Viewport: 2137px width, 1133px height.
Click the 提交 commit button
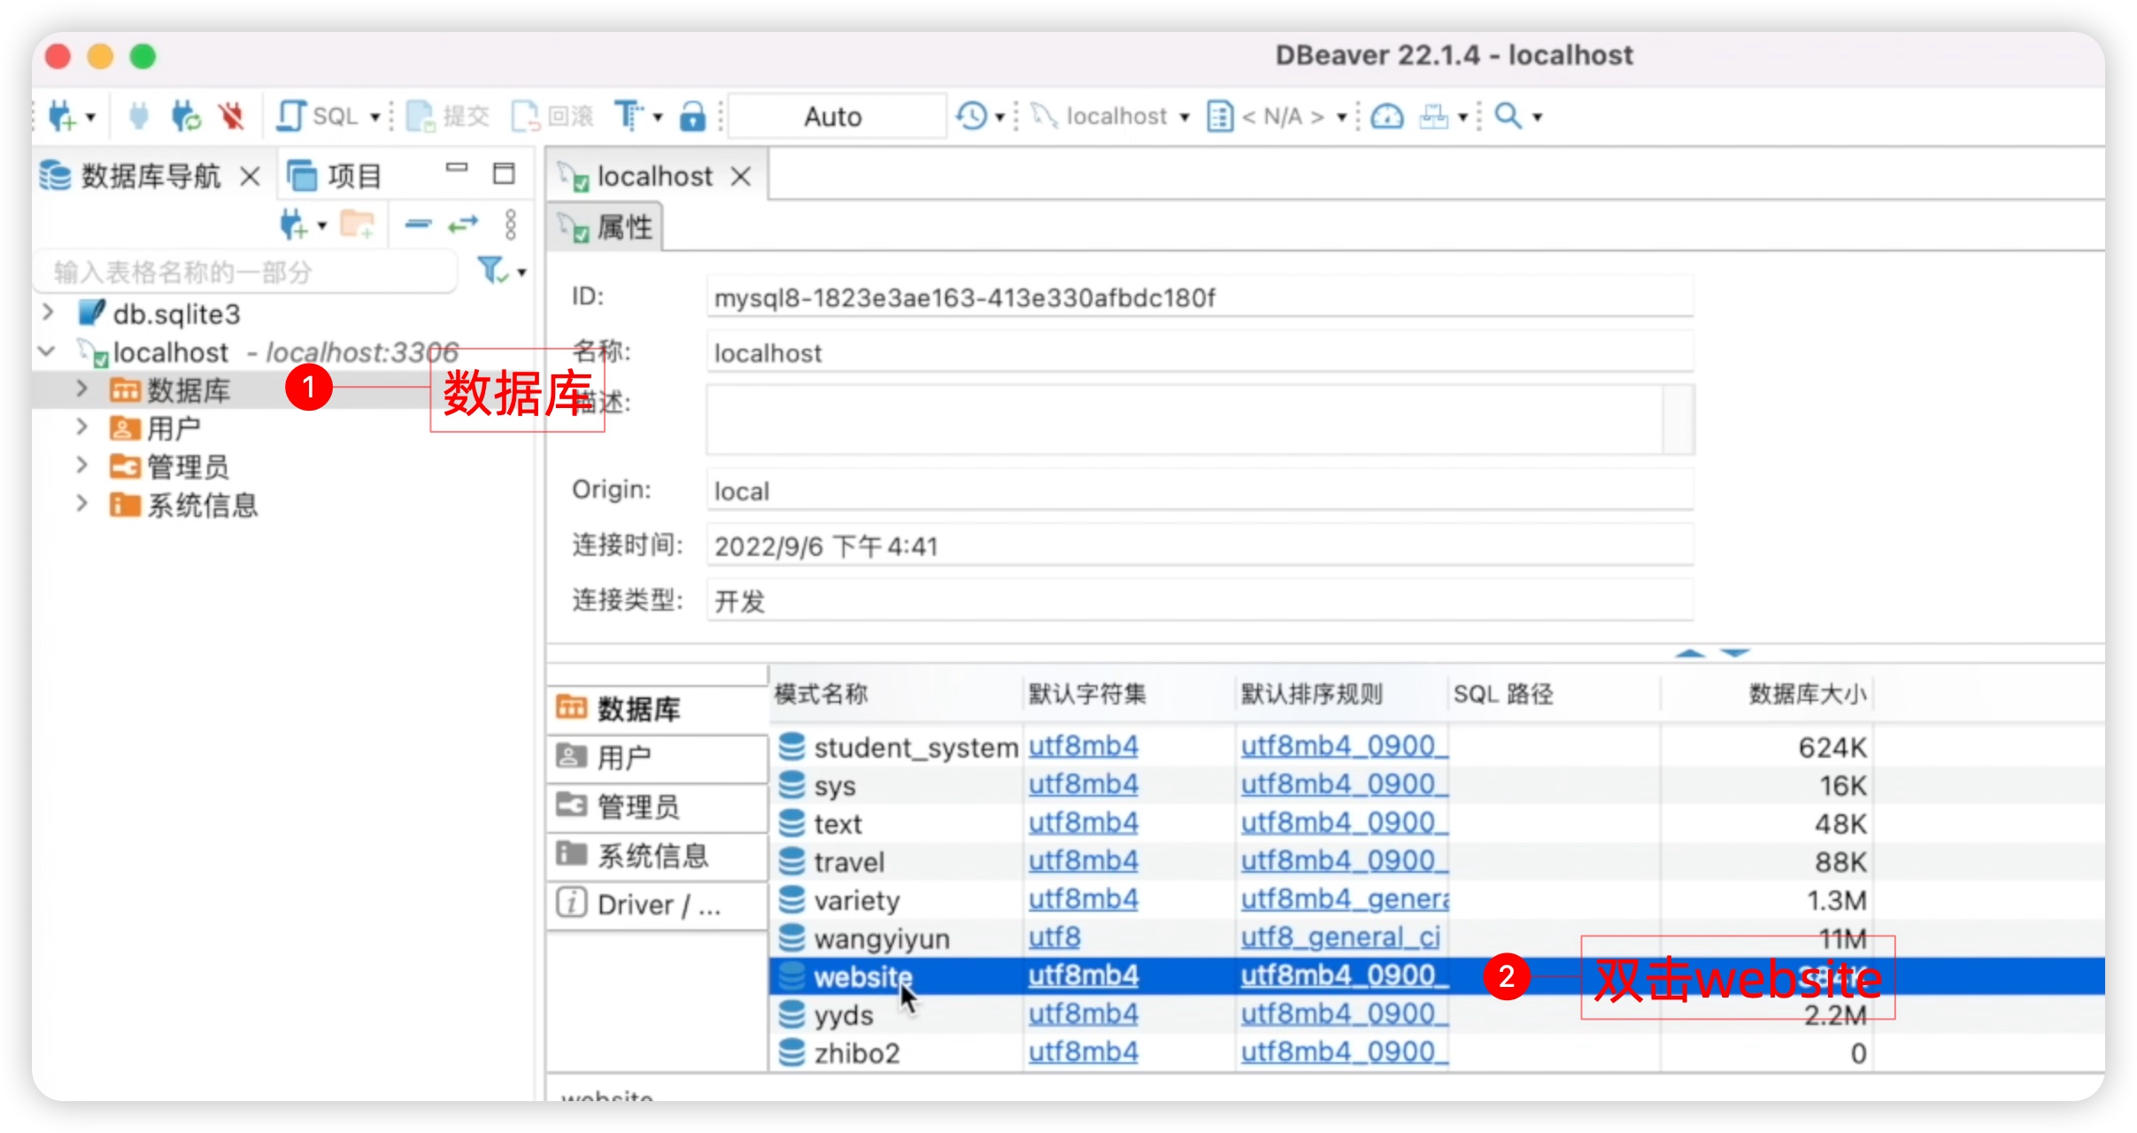[x=448, y=116]
